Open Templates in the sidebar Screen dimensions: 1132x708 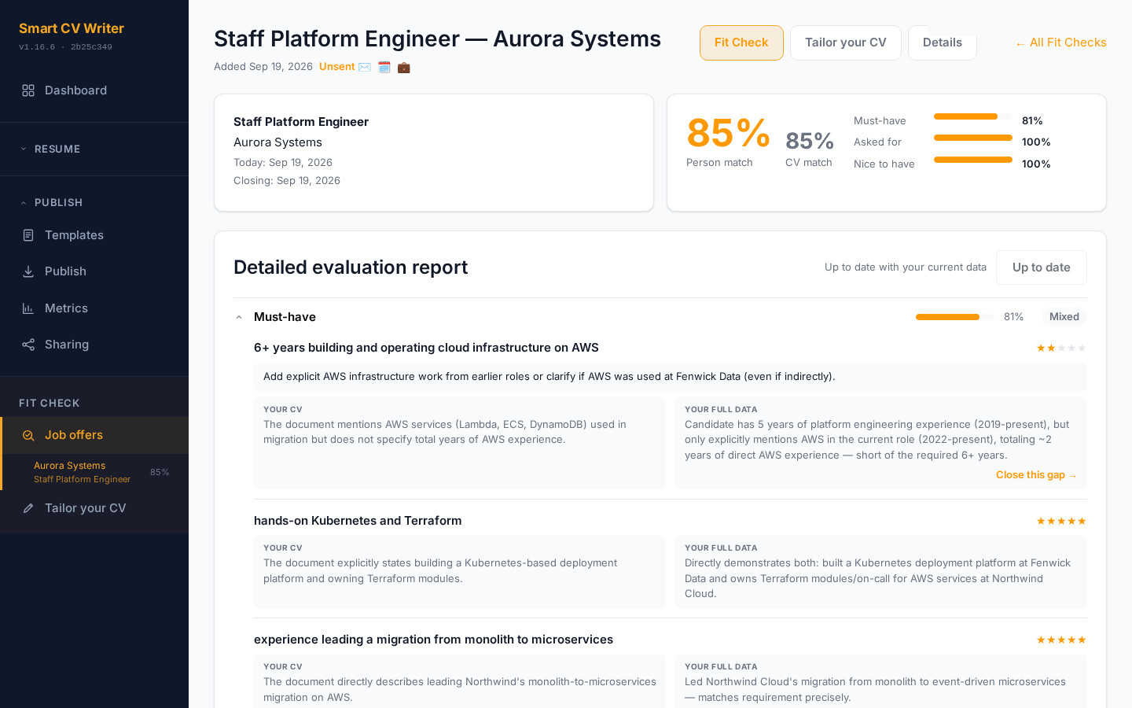pos(94,235)
